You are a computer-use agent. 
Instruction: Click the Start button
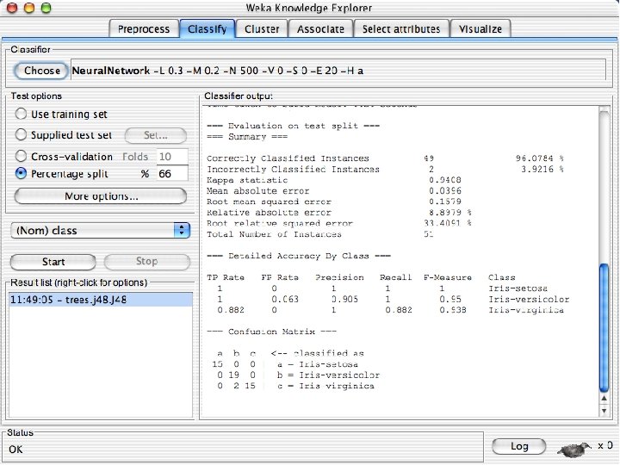[x=53, y=262]
